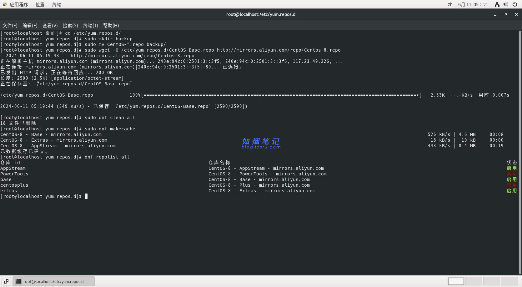The image size is (522, 287).
Task: Click the 'dnf repolist all' command text
Action: (x=107, y=157)
